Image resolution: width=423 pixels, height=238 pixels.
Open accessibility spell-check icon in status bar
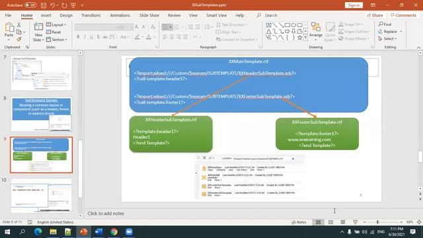click(x=30, y=222)
